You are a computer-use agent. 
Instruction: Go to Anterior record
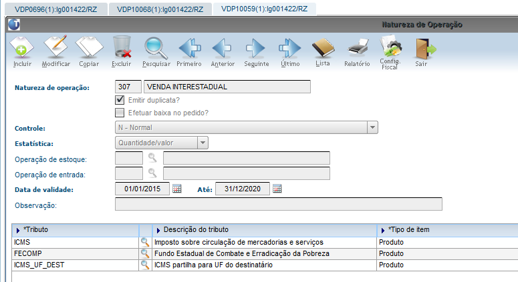pyautogui.click(x=222, y=48)
